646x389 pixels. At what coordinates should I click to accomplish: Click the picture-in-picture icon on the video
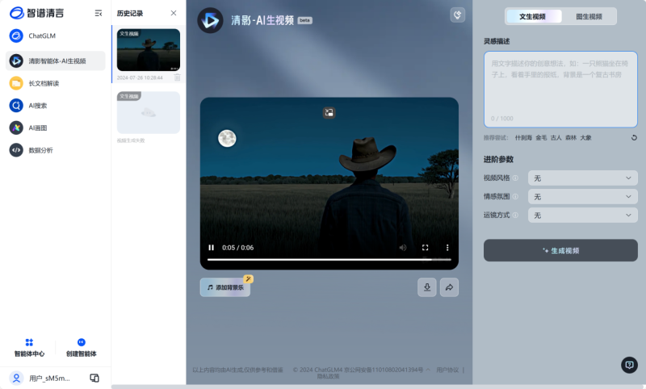[329, 112]
